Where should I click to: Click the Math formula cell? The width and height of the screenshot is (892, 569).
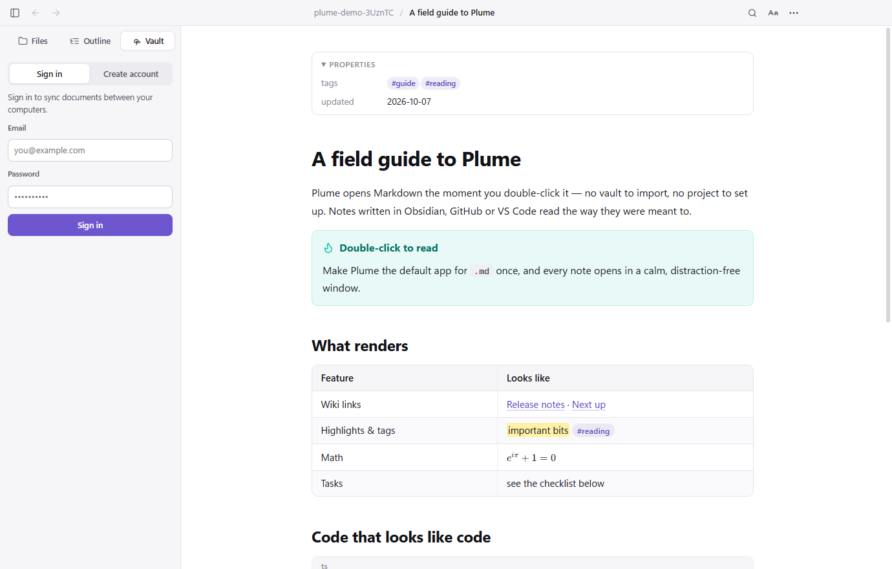pos(625,457)
